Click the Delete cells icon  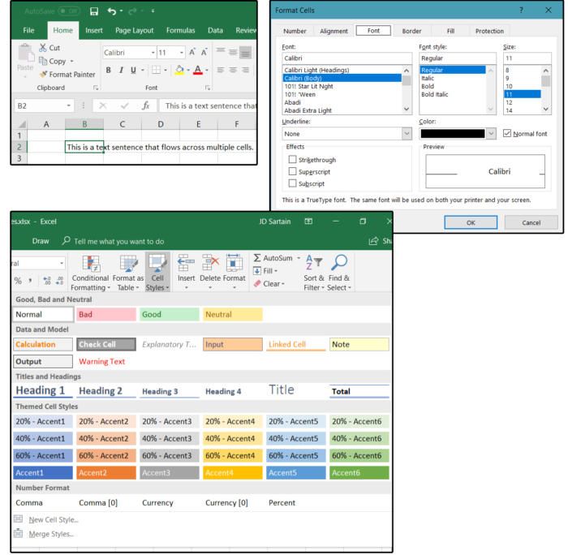click(210, 263)
